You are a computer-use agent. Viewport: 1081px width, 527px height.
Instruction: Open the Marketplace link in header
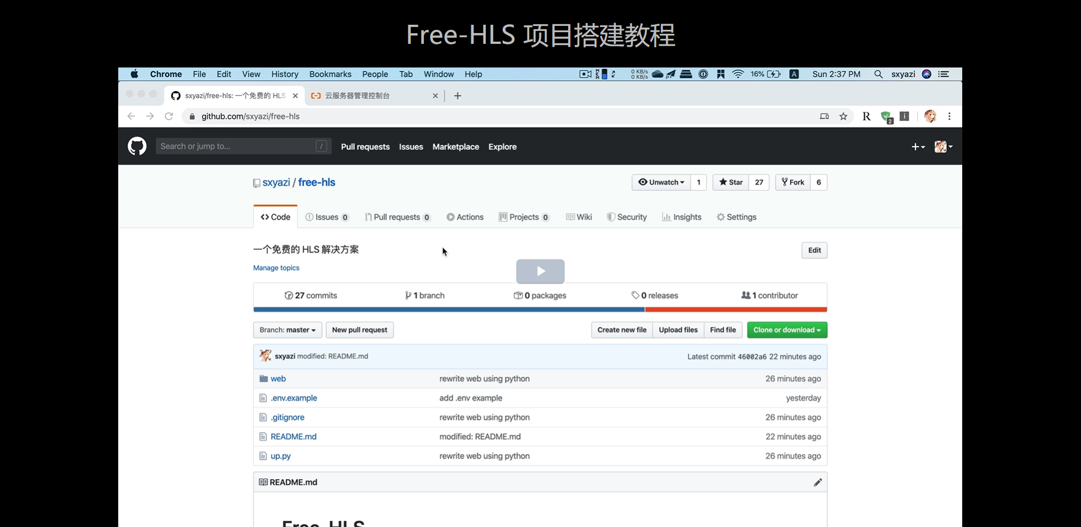455,147
